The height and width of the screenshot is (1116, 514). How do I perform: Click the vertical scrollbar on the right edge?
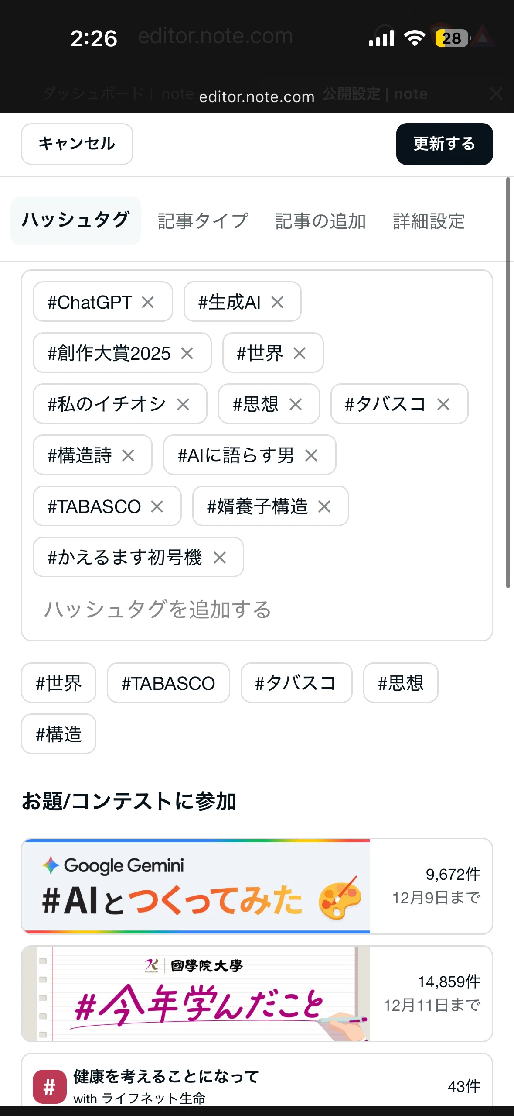pyautogui.click(x=508, y=382)
